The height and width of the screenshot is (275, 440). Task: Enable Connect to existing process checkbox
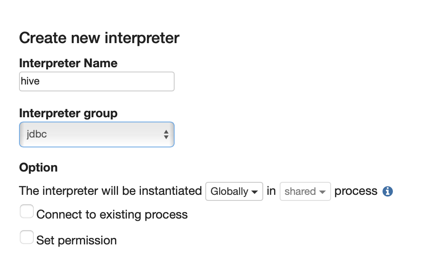27,211
